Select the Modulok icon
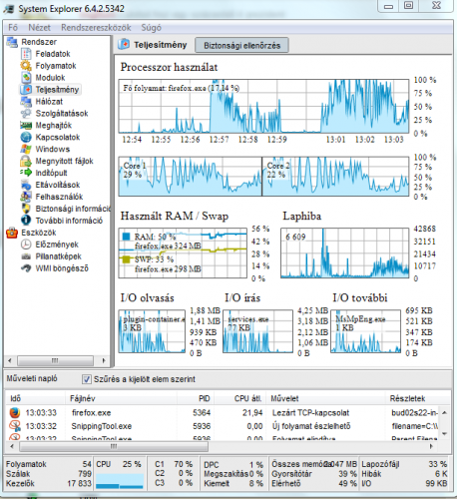Screen dimensions: 457x499 coord(26,78)
